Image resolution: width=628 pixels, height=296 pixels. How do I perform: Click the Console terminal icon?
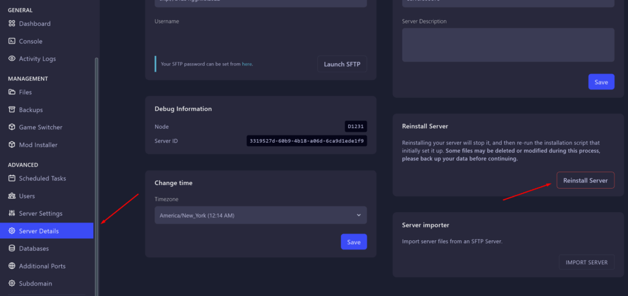point(12,42)
